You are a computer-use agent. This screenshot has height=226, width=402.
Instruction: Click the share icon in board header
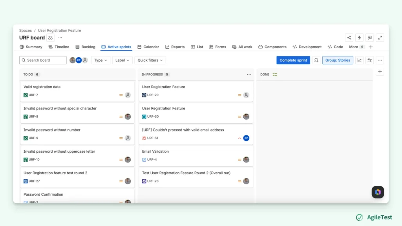click(349, 38)
